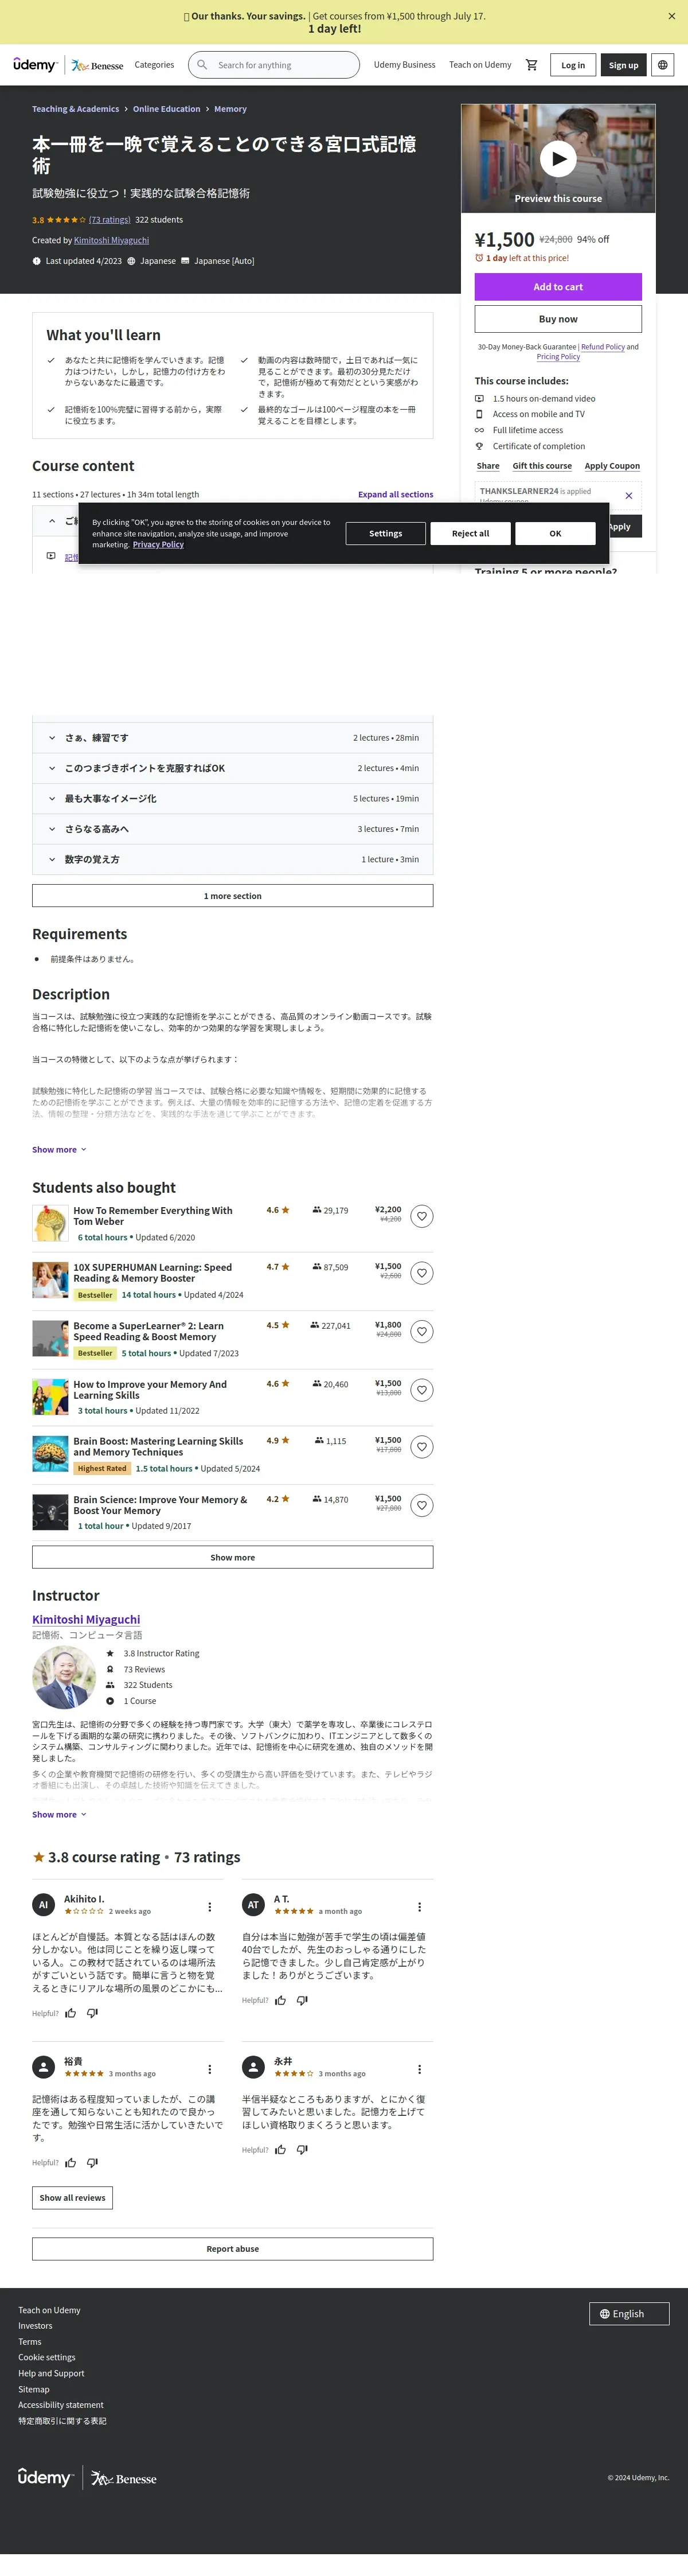Expand the さぁ、練習です section
688x2576 pixels.
(232, 738)
